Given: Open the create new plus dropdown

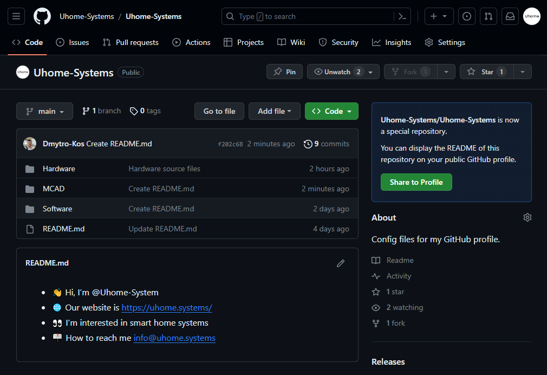Looking at the screenshot, I should (x=439, y=16).
